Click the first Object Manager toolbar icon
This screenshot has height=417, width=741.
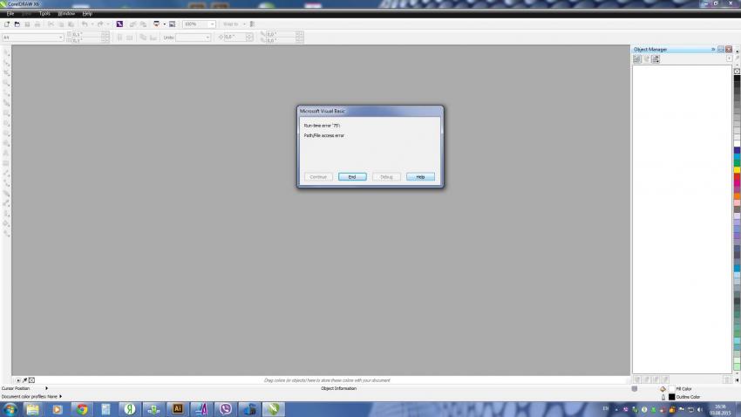637,58
